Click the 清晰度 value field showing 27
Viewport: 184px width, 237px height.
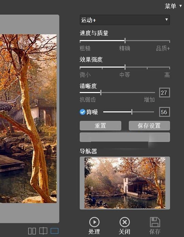point(165,92)
